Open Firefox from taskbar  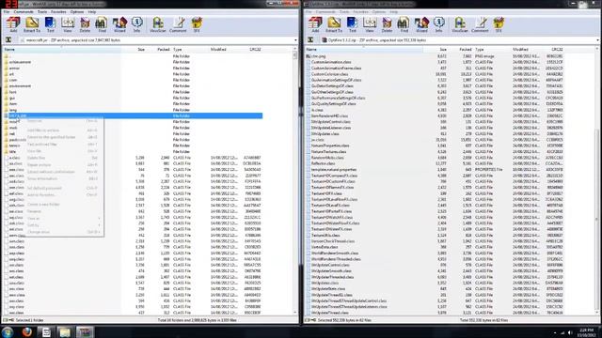point(26,331)
